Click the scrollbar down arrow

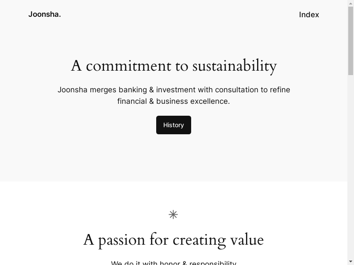350,261
